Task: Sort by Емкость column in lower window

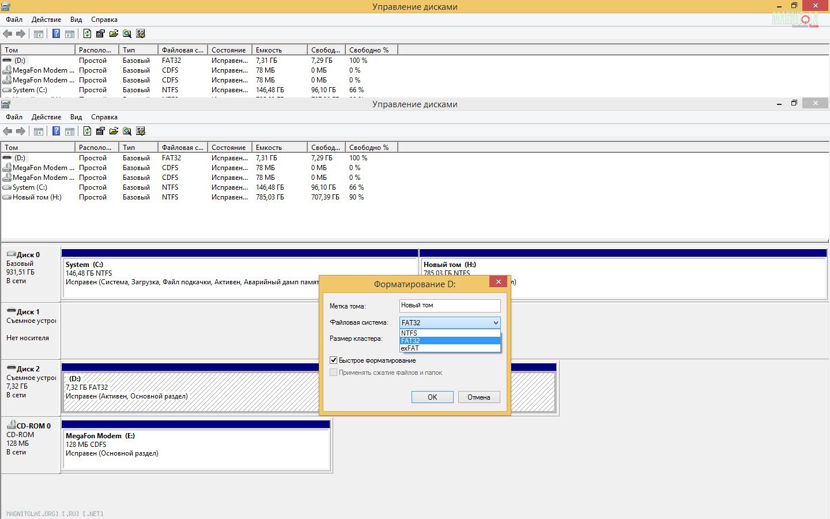Action: click(x=280, y=148)
